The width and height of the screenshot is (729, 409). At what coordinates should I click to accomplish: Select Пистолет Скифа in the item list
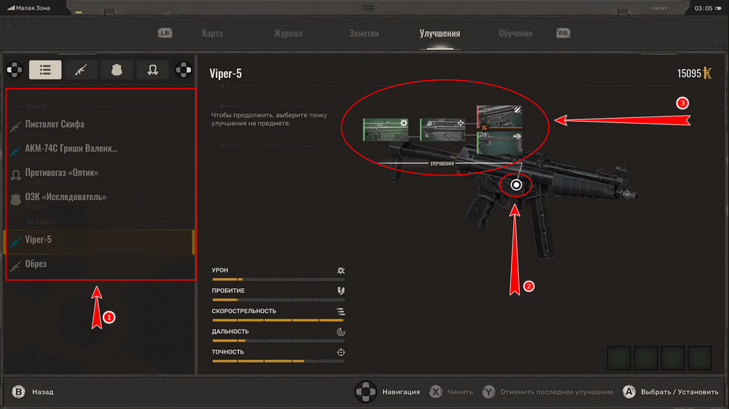pos(55,124)
